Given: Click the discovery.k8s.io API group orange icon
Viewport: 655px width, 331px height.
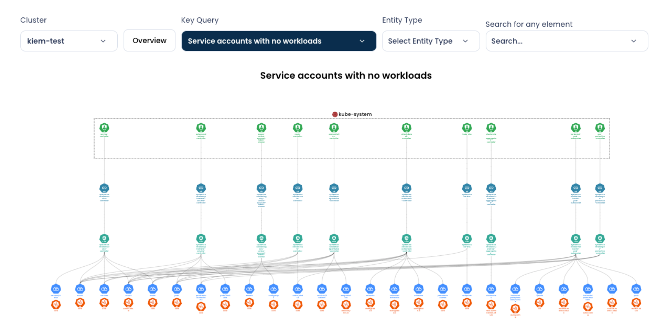Looking at the screenshot, I should (x=346, y=304).
